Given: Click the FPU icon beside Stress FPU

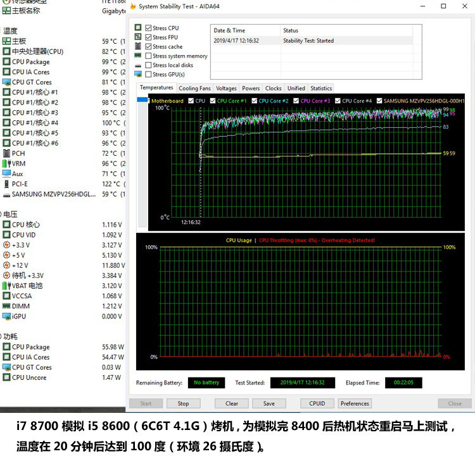Looking at the screenshot, I should (x=138, y=37).
